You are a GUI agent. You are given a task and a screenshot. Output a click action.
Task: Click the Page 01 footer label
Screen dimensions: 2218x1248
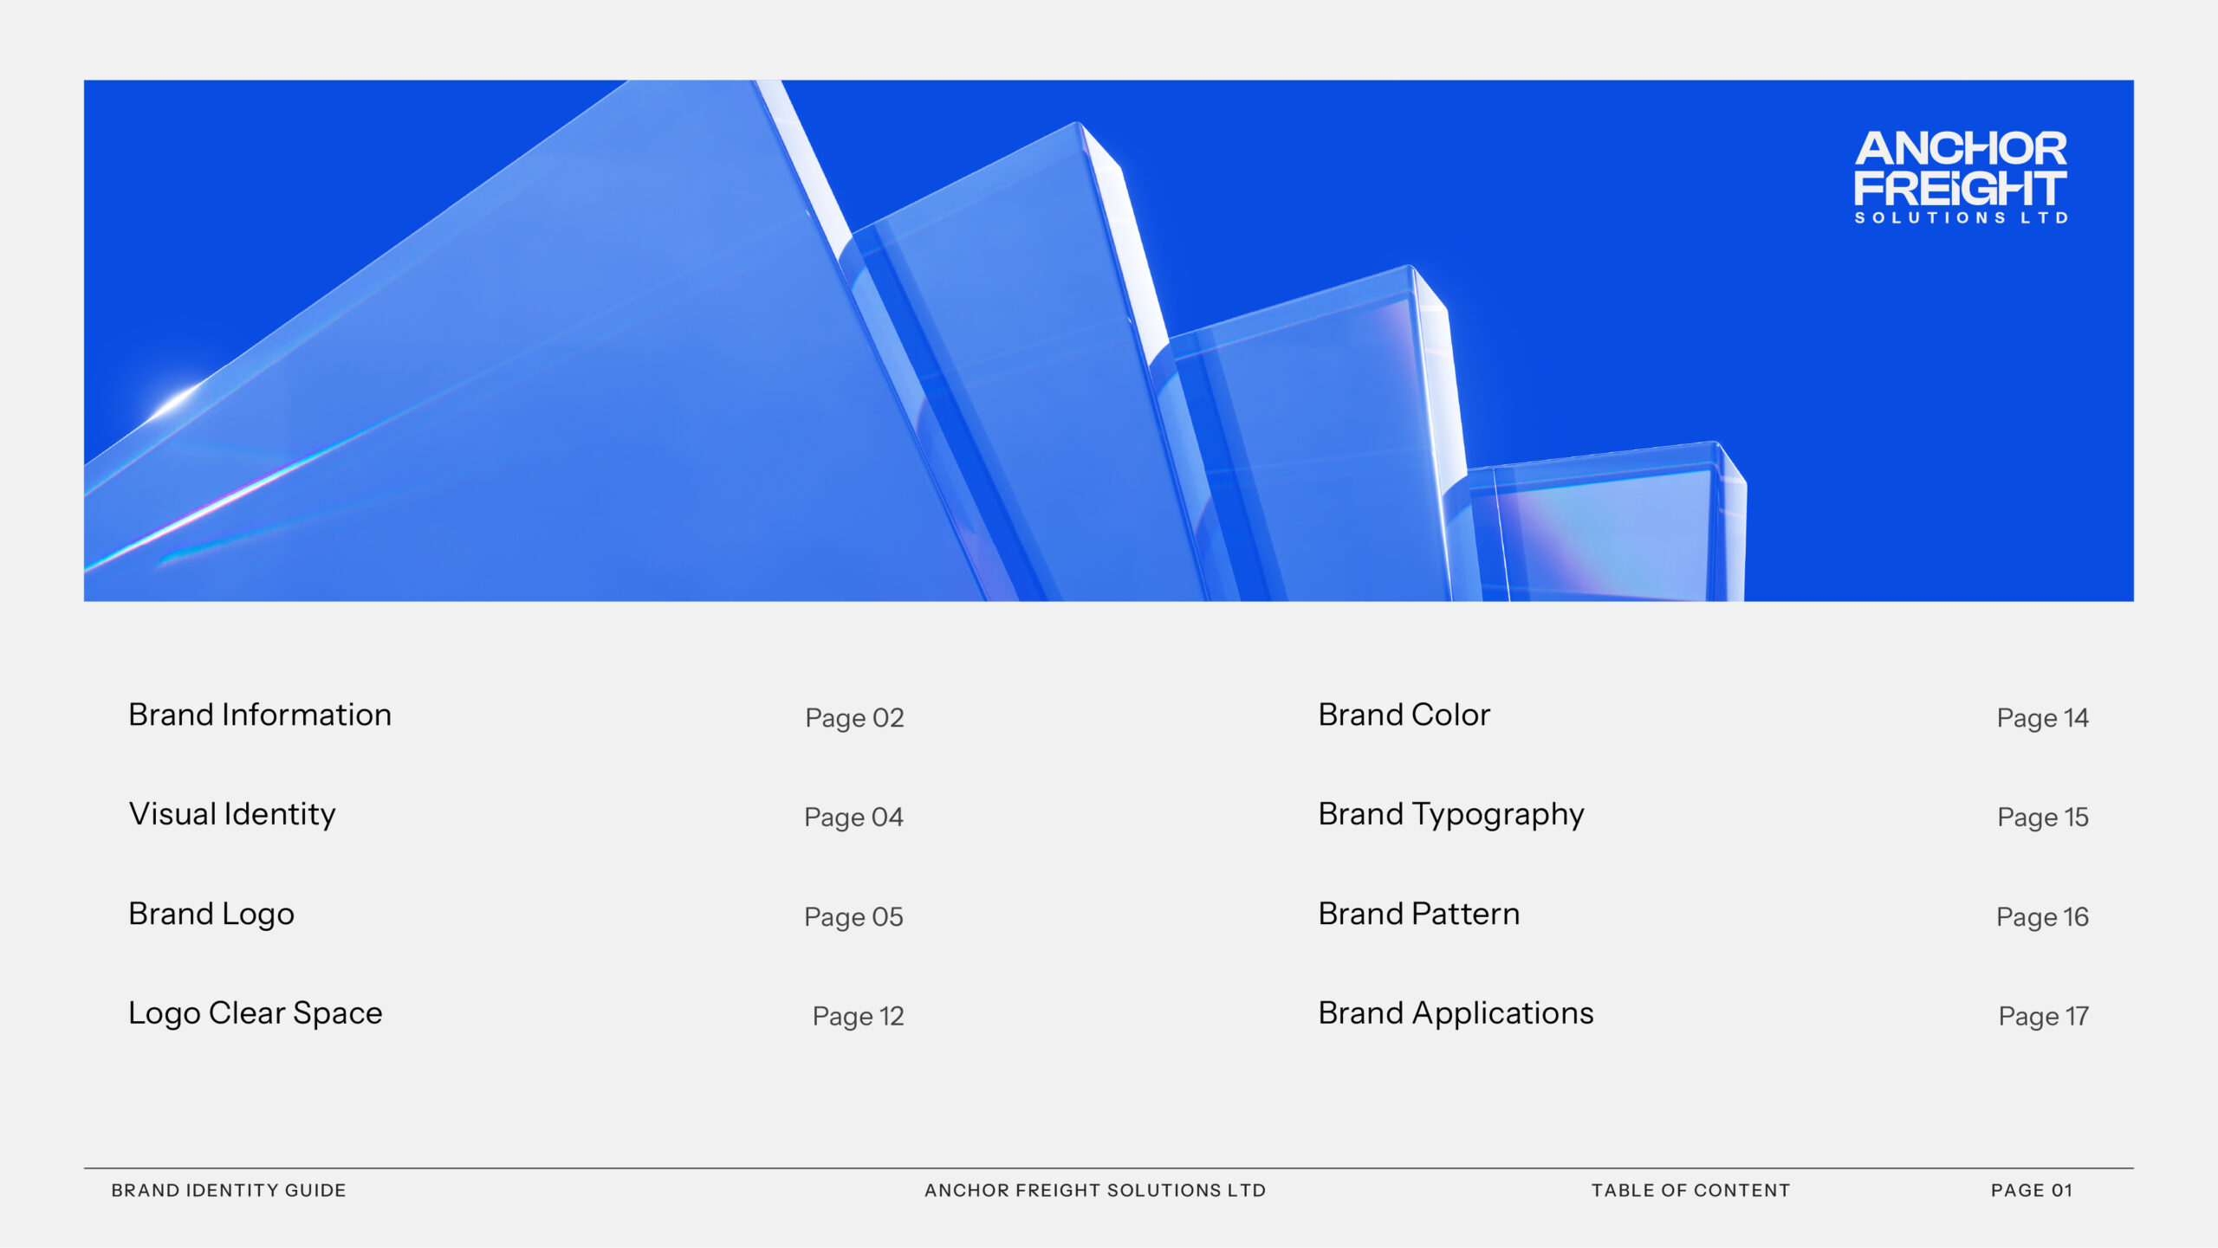(x=2031, y=1191)
